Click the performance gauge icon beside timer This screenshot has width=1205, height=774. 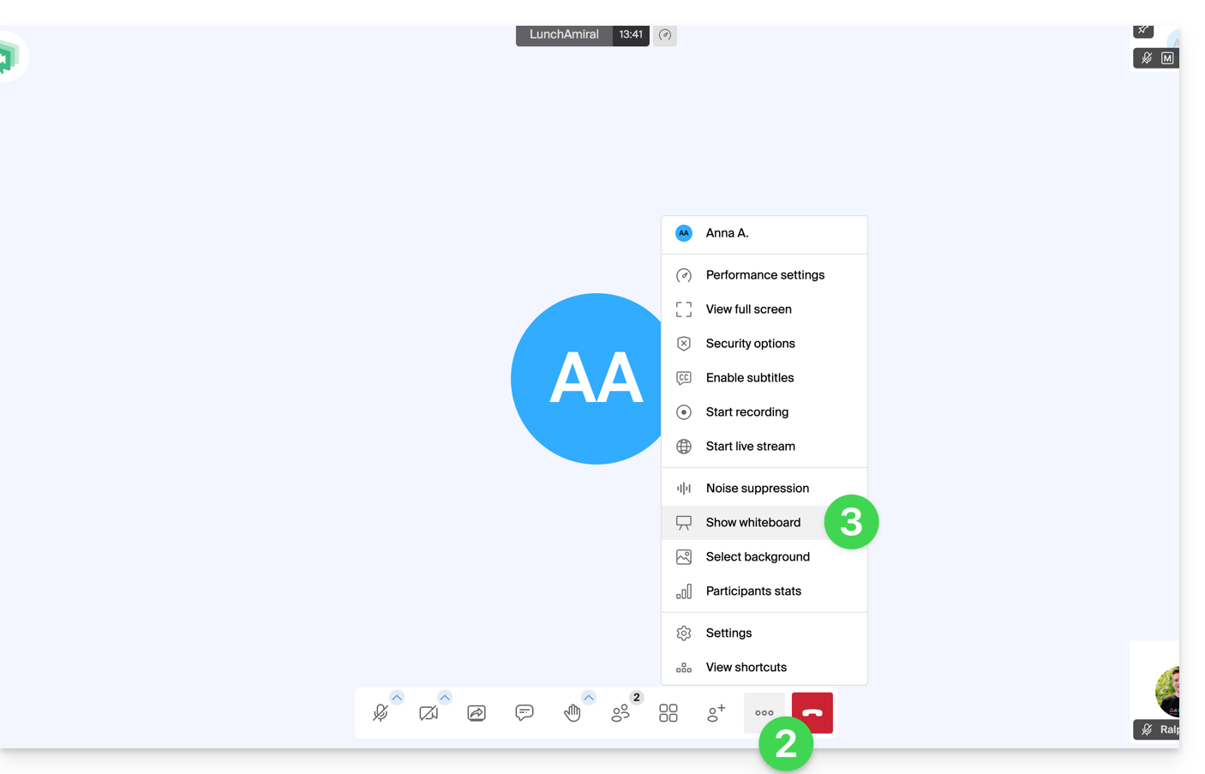pyautogui.click(x=665, y=35)
